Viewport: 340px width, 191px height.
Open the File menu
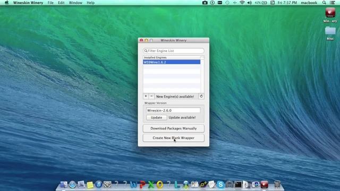(50, 3)
